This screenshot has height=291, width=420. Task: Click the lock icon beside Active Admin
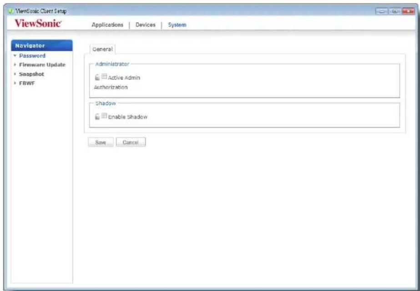[x=97, y=77]
